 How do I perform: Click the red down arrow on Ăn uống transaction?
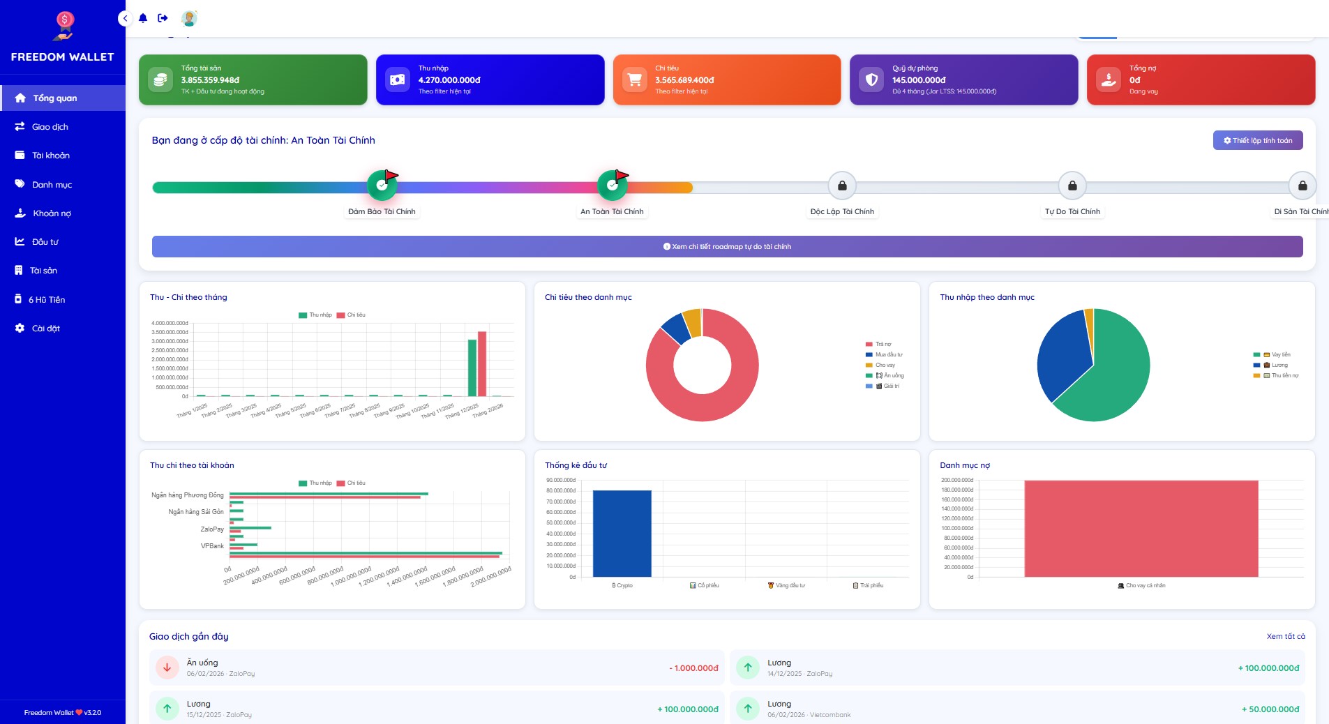coord(167,668)
